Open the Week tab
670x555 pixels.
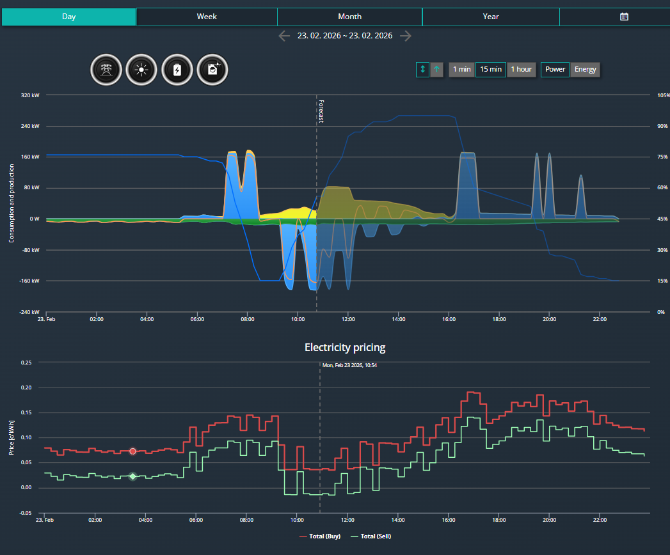tap(207, 17)
